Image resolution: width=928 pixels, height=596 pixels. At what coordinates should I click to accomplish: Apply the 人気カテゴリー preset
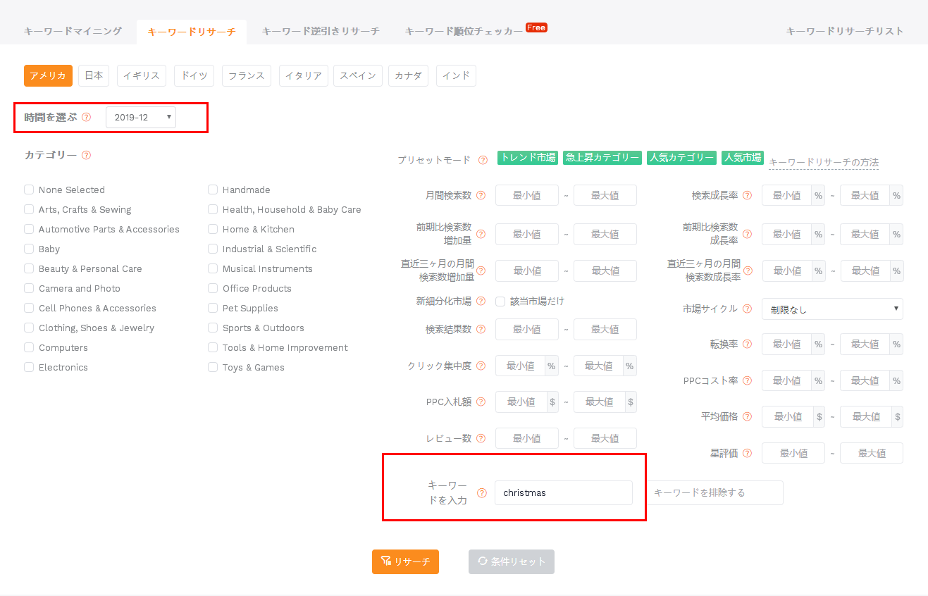pyautogui.click(x=682, y=158)
